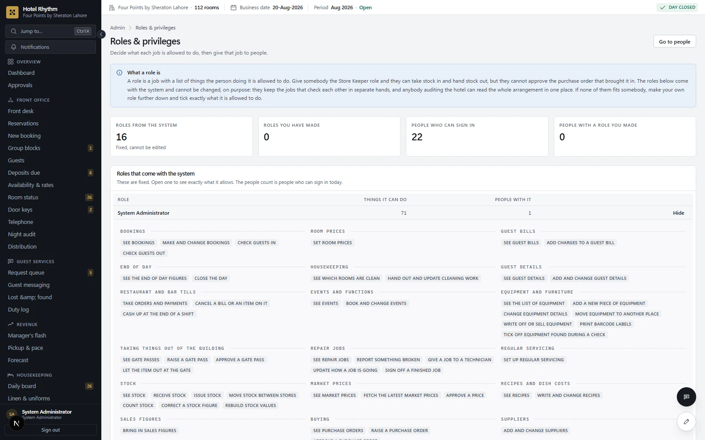This screenshot has width=705, height=440.
Task: Click the magnifier icon in Jump to
Action: point(14,31)
